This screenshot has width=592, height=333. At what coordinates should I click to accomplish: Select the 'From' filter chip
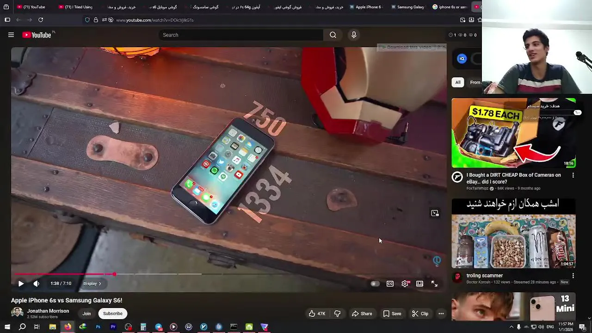475,82
